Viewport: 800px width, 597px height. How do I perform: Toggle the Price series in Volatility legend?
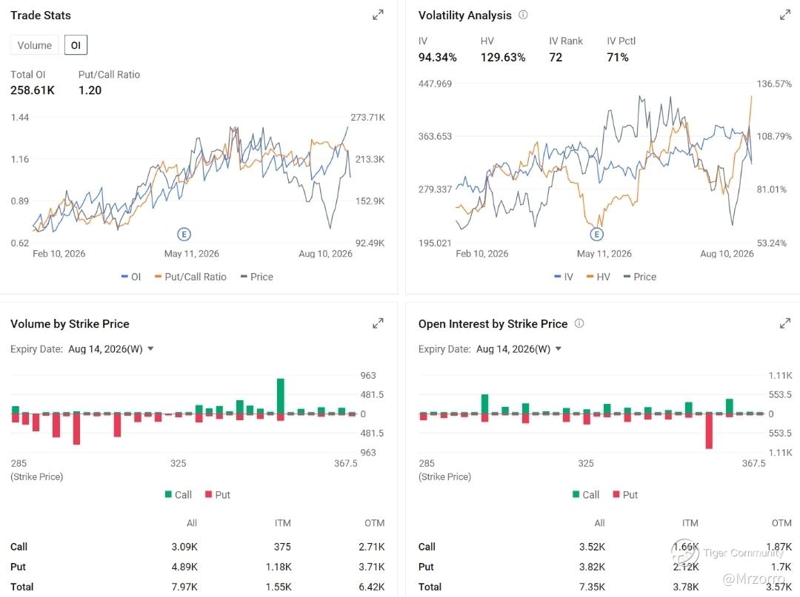[640, 277]
